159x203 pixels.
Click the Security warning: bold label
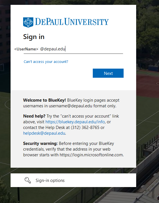click(x=40, y=143)
